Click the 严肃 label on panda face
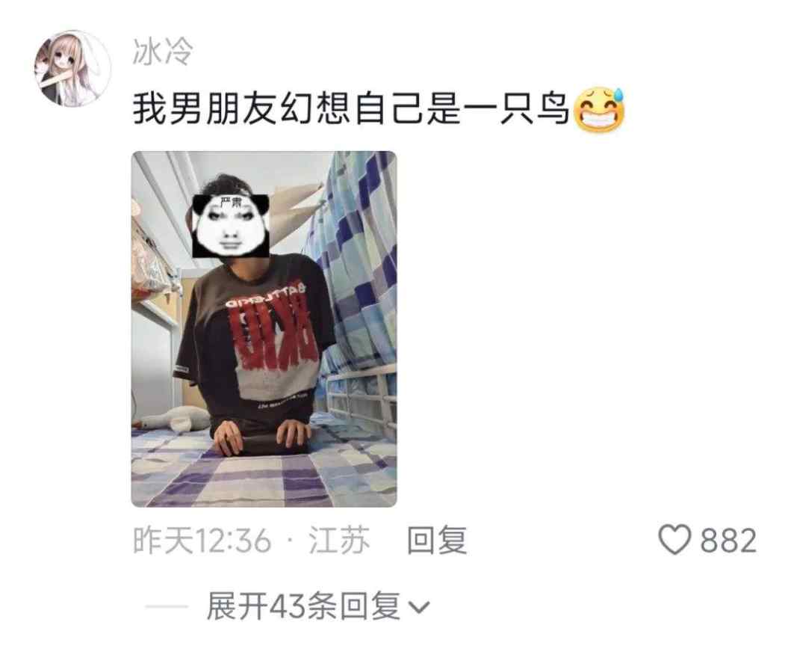The height and width of the screenshot is (646, 791). coord(232,203)
